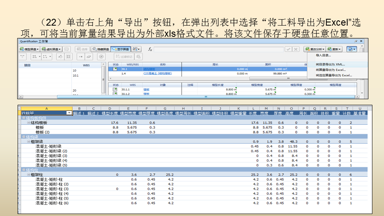Open the 结构楼板 link in row 30.1
This screenshot has height=216, width=384.
[149, 69]
